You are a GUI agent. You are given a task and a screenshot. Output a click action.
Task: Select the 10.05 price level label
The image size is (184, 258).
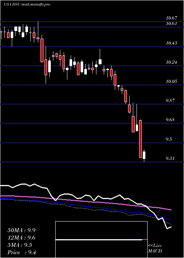pos(171,81)
